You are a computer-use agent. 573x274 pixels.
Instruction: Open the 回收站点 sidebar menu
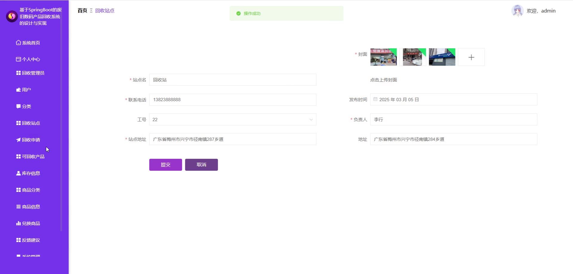tap(28, 123)
